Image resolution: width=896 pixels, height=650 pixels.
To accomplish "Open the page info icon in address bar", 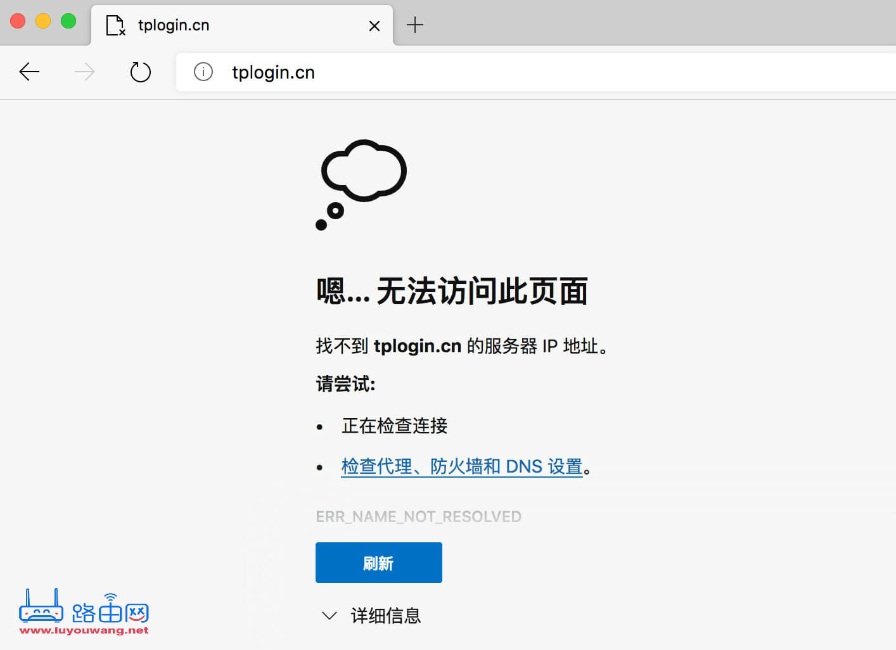I will pyautogui.click(x=203, y=72).
